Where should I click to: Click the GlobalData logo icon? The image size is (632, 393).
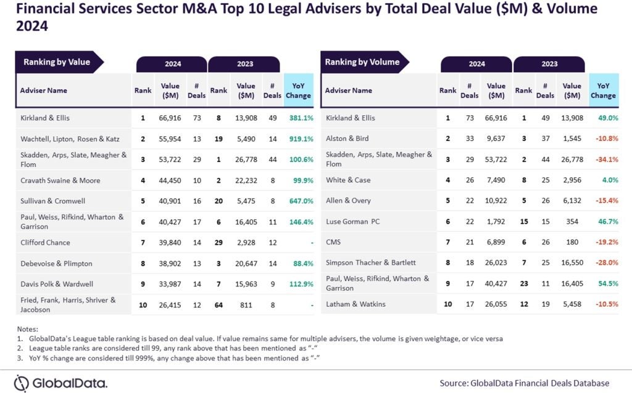click(22, 381)
